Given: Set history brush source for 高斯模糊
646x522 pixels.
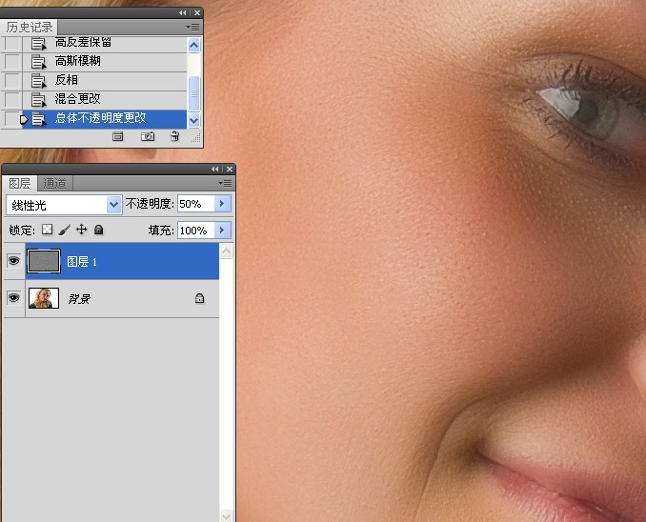Looking at the screenshot, I should tap(12, 62).
